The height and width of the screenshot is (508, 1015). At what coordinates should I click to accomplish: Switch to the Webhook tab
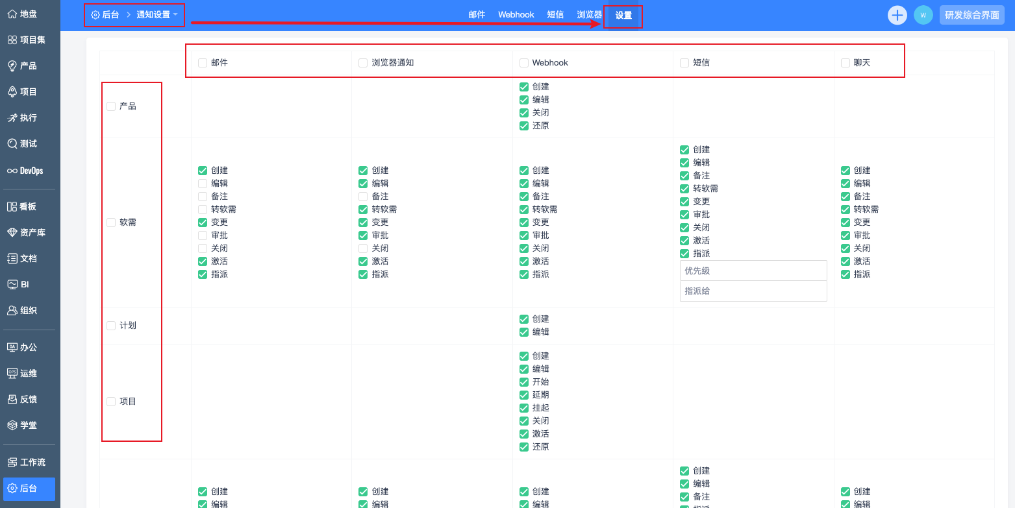516,15
